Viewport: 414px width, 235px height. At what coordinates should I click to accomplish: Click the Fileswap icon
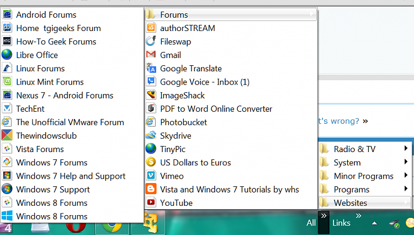pyautogui.click(x=151, y=41)
